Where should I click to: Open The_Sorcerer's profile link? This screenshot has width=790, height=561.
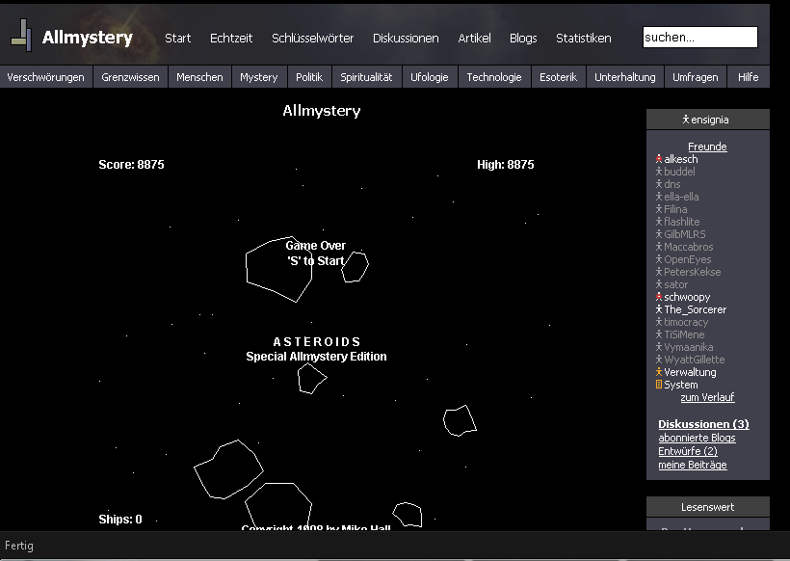coord(696,309)
